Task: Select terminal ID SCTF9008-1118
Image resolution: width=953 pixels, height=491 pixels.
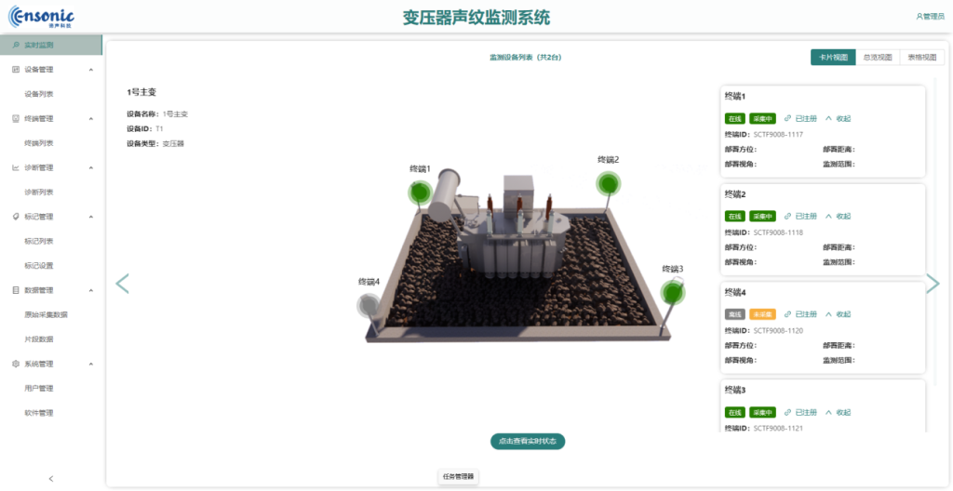Action: pyautogui.click(x=779, y=232)
